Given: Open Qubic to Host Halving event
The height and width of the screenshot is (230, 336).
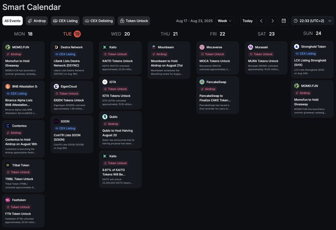Looking at the screenshot, I should coord(120,130).
